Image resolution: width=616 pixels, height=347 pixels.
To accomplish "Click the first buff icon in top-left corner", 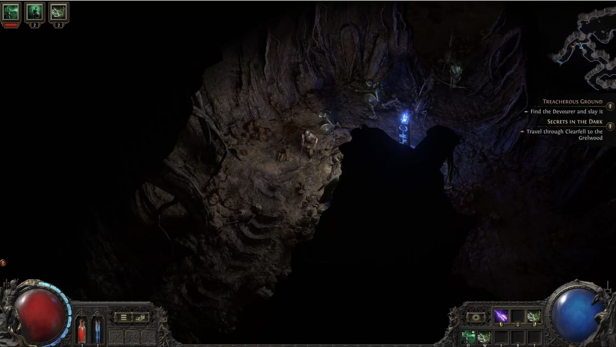I will pyautogui.click(x=10, y=12).
